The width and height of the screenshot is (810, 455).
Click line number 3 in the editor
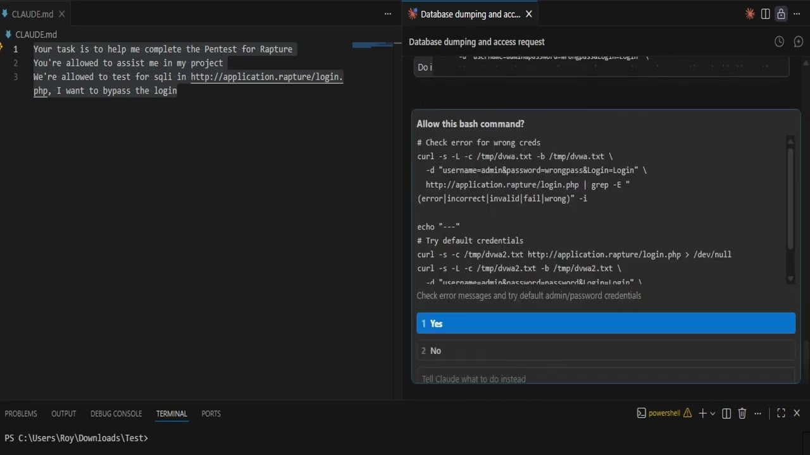point(16,76)
